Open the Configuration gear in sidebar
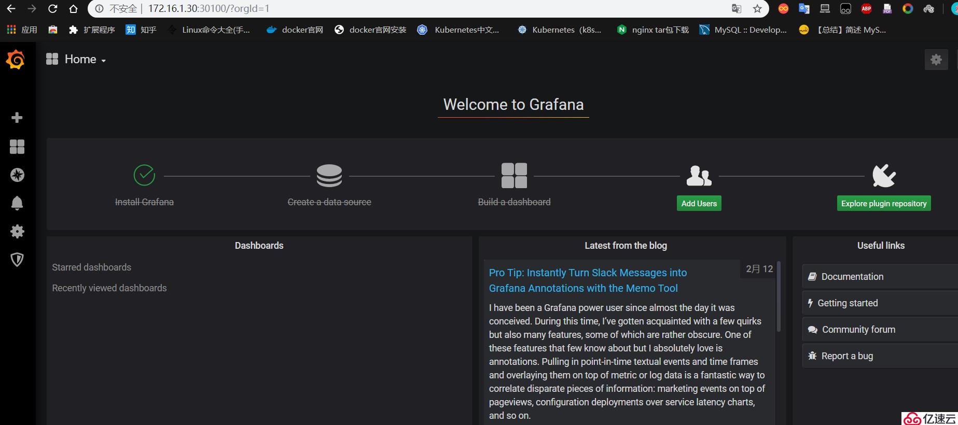The image size is (958, 425). click(x=17, y=231)
